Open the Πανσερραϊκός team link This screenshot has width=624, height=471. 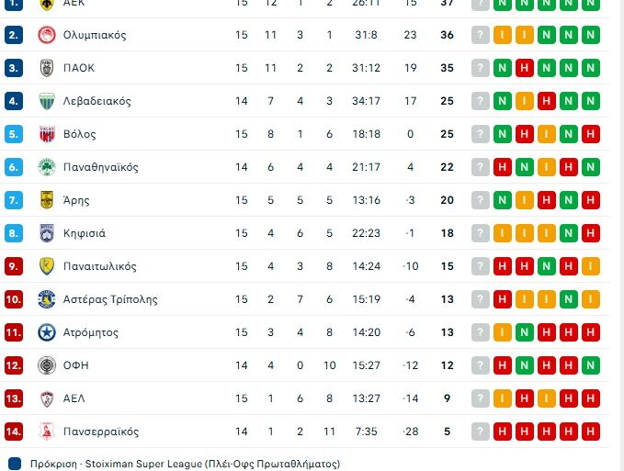(x=101, y=432)
